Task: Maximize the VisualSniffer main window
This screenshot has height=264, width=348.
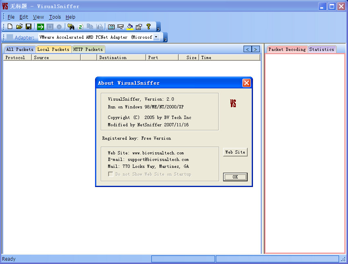Action: (x=332, y=6)
